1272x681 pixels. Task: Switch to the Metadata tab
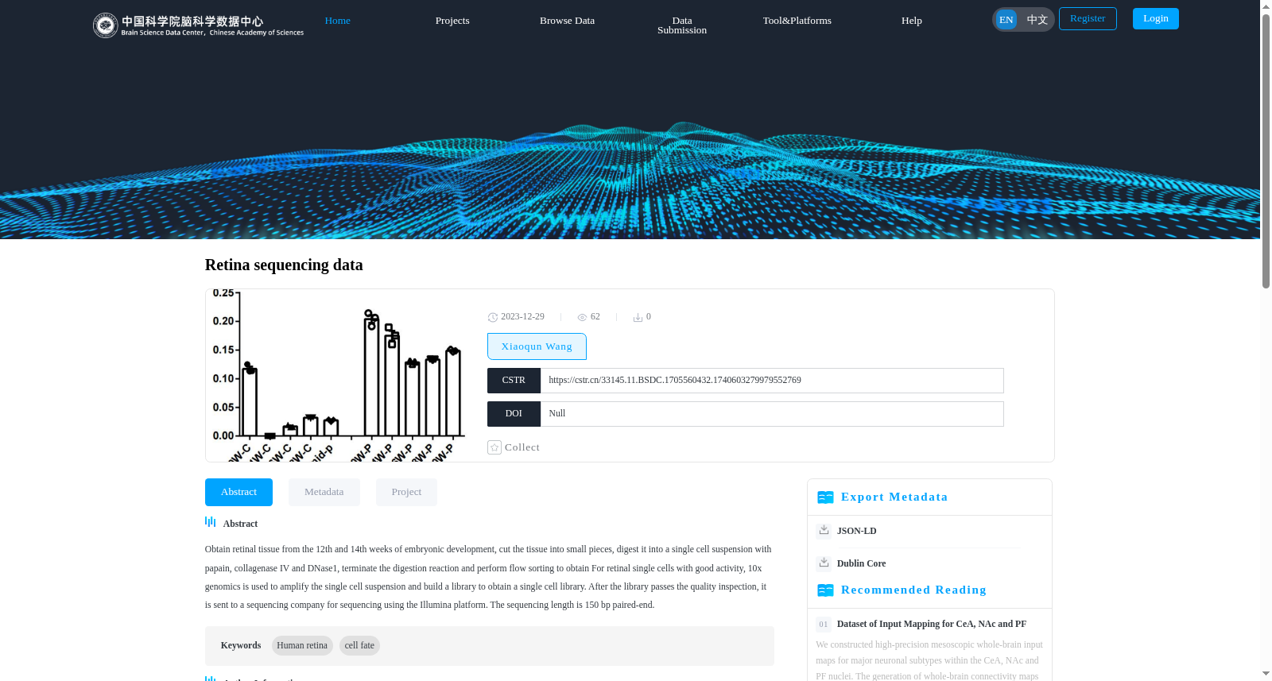point(324,492)
